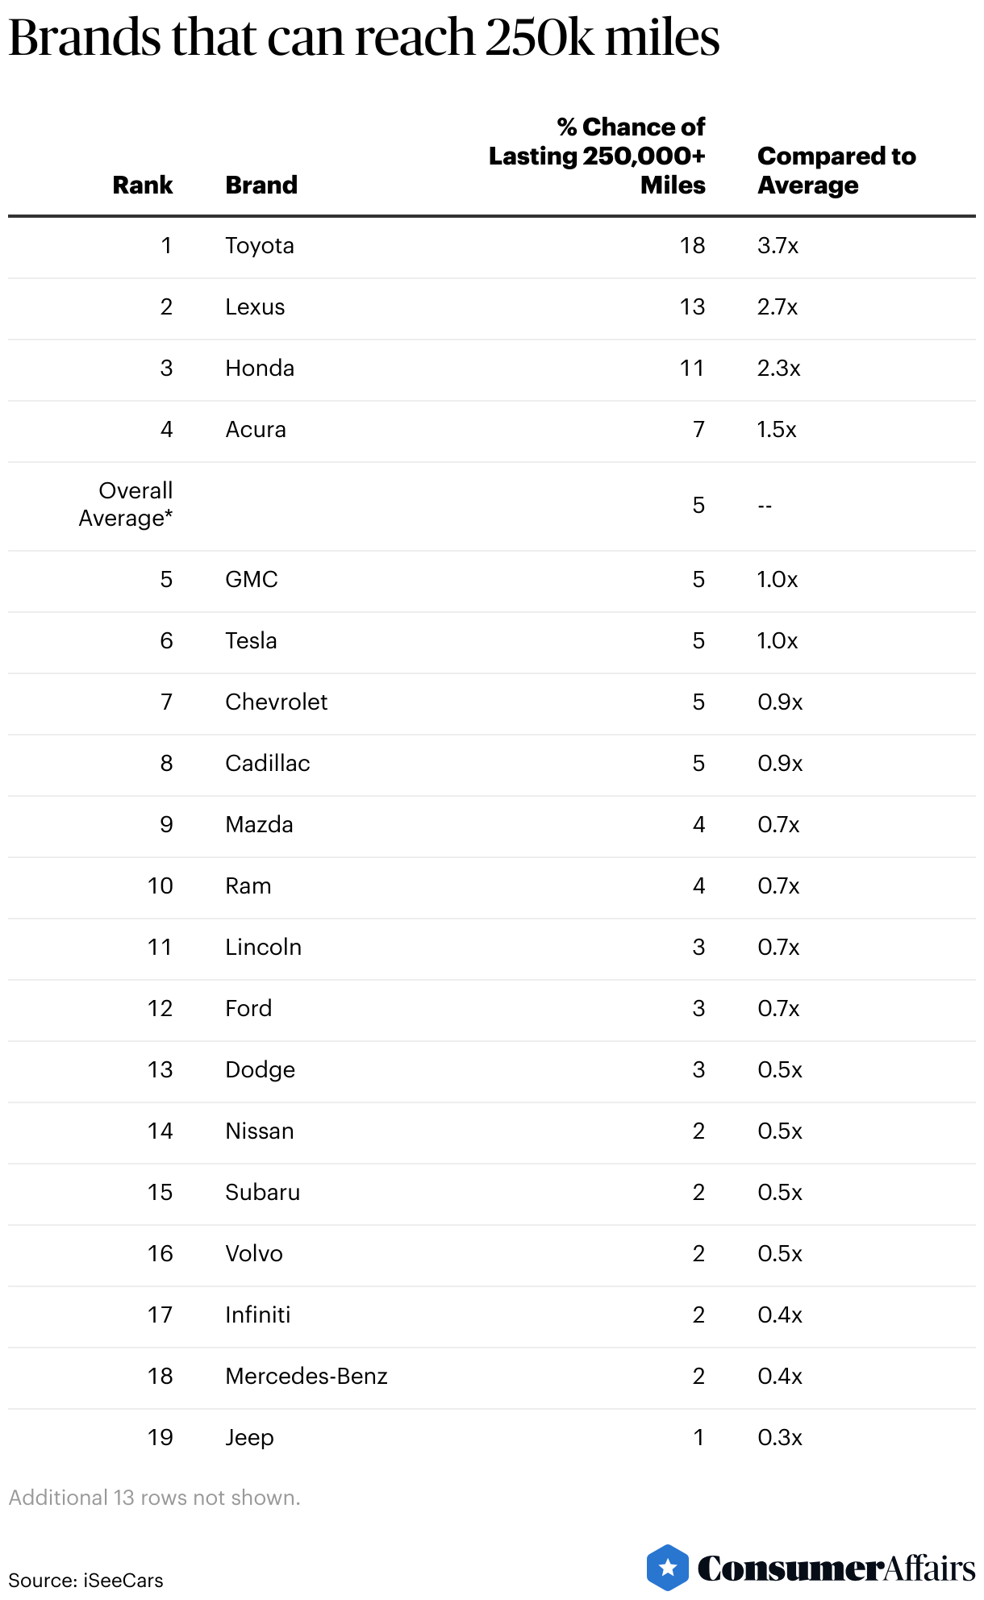Click the Compared to Average header
The height and width of the screenshot is (1600, 984).
[x=836, y=170]
